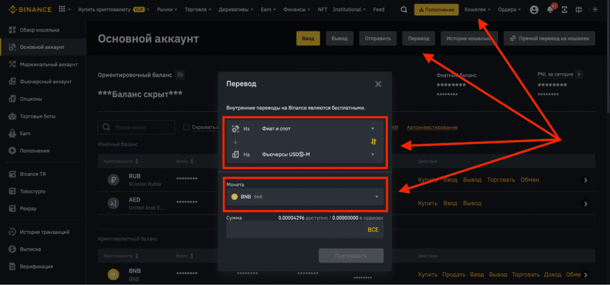Viewport: 610px width, 285px height.
Task: Click Обмен in the RUB row
Action: 530,180
